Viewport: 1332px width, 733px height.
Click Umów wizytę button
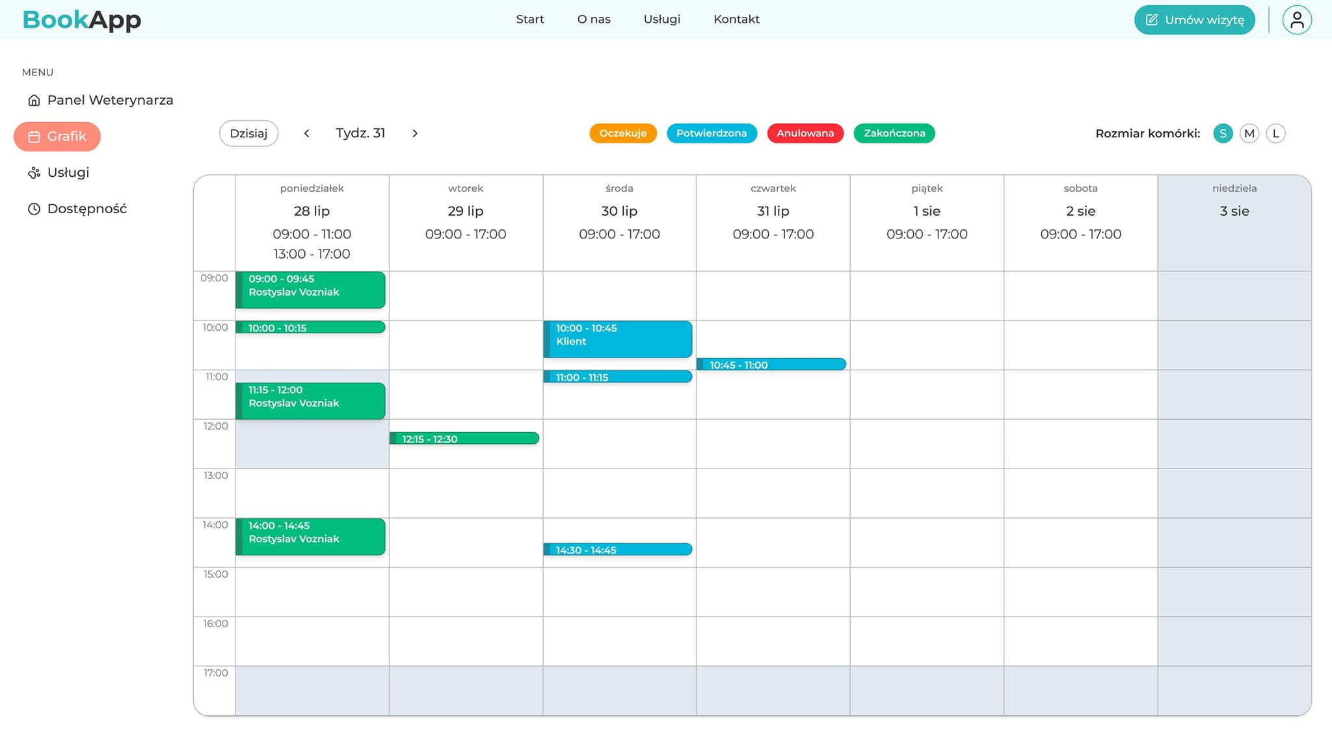click(x=1194, y=19)
